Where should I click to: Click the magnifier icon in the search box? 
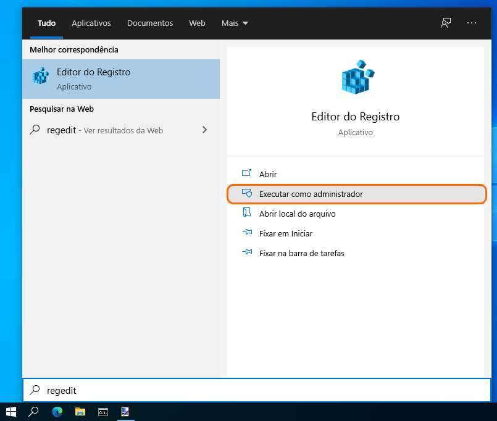click(35, 390)
